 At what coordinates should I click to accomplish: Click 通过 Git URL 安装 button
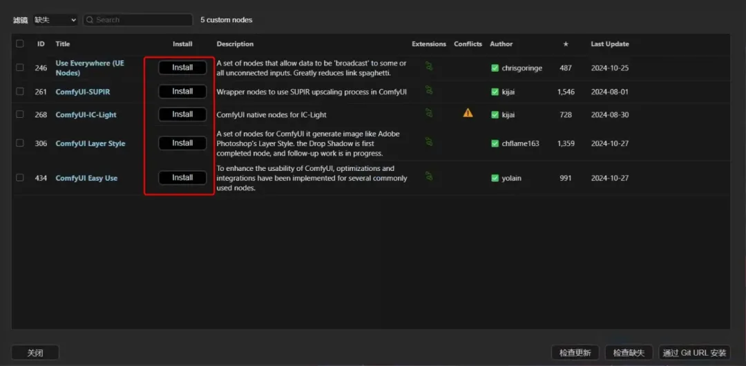coord(695,353)
